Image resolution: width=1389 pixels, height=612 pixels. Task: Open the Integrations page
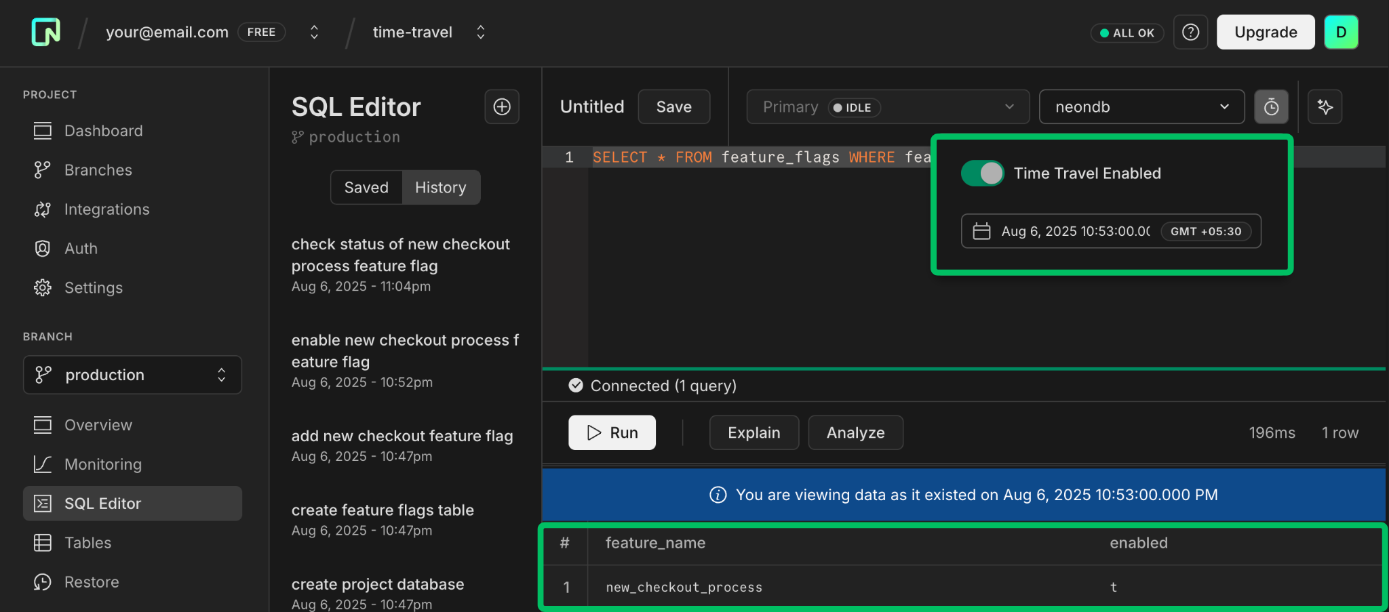[x=107, y=209]
